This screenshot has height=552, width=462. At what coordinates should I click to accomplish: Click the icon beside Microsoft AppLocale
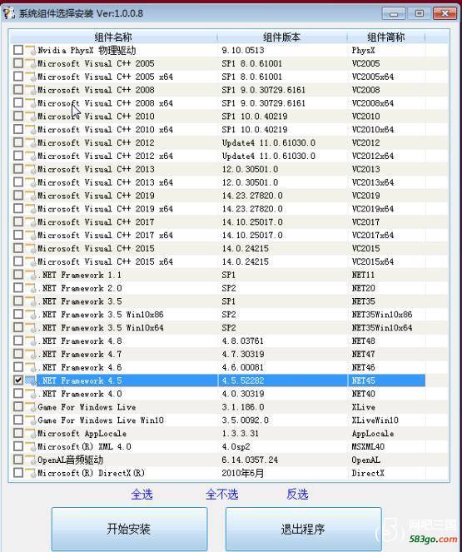coord(31,433)
